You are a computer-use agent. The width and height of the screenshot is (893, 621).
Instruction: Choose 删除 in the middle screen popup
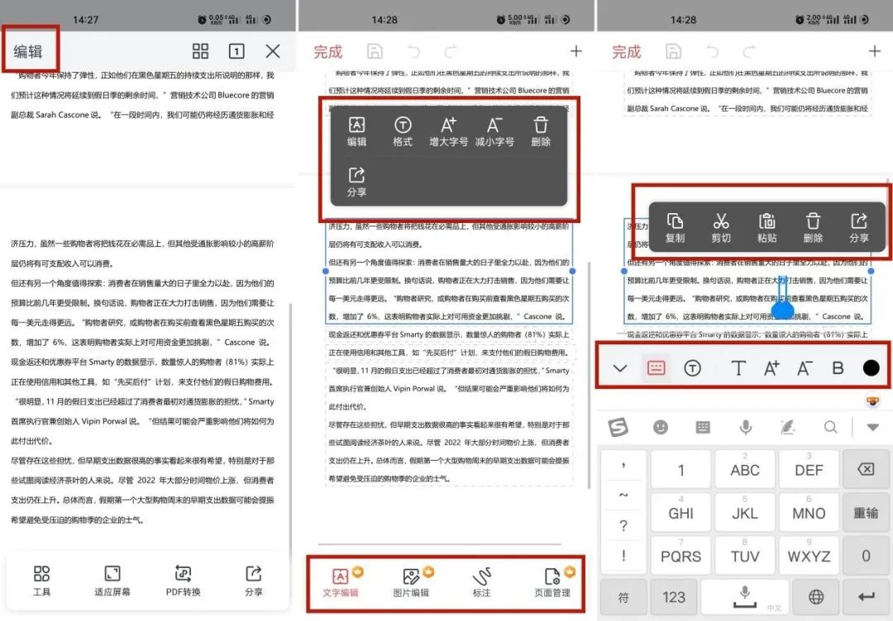(541, 131)
